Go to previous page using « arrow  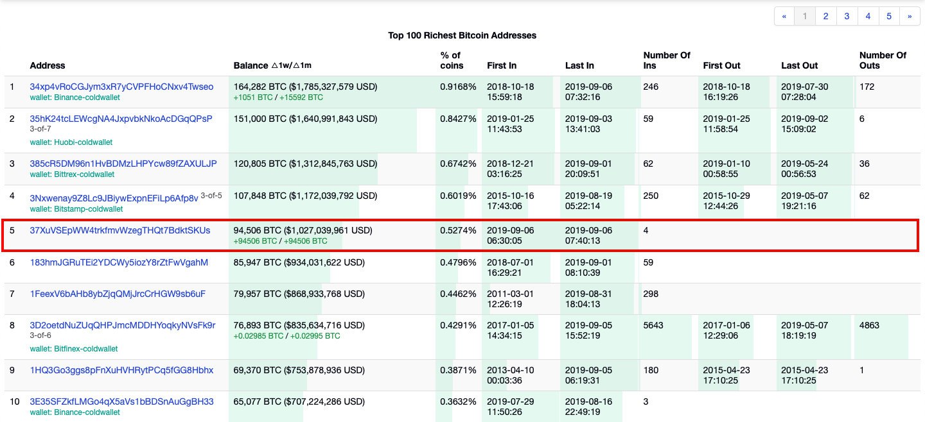pyautogui.click(x=784, y=17)
